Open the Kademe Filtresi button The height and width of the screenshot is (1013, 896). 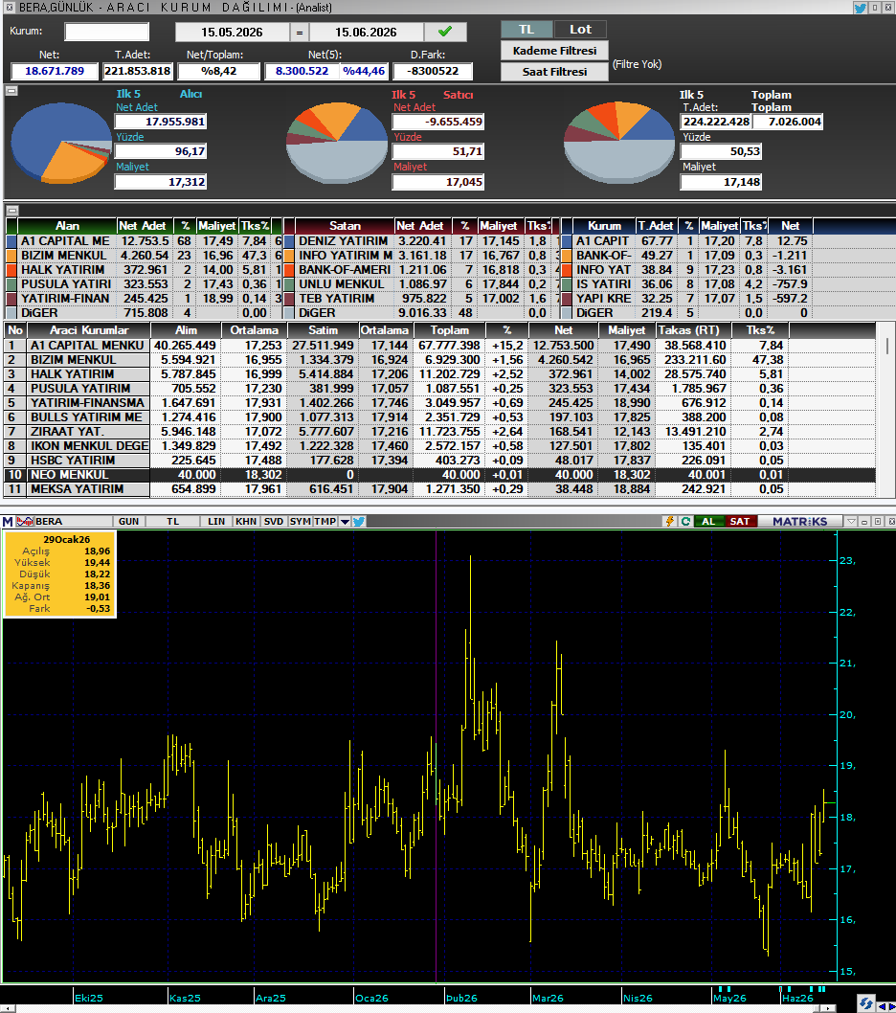tap(554, 51)
